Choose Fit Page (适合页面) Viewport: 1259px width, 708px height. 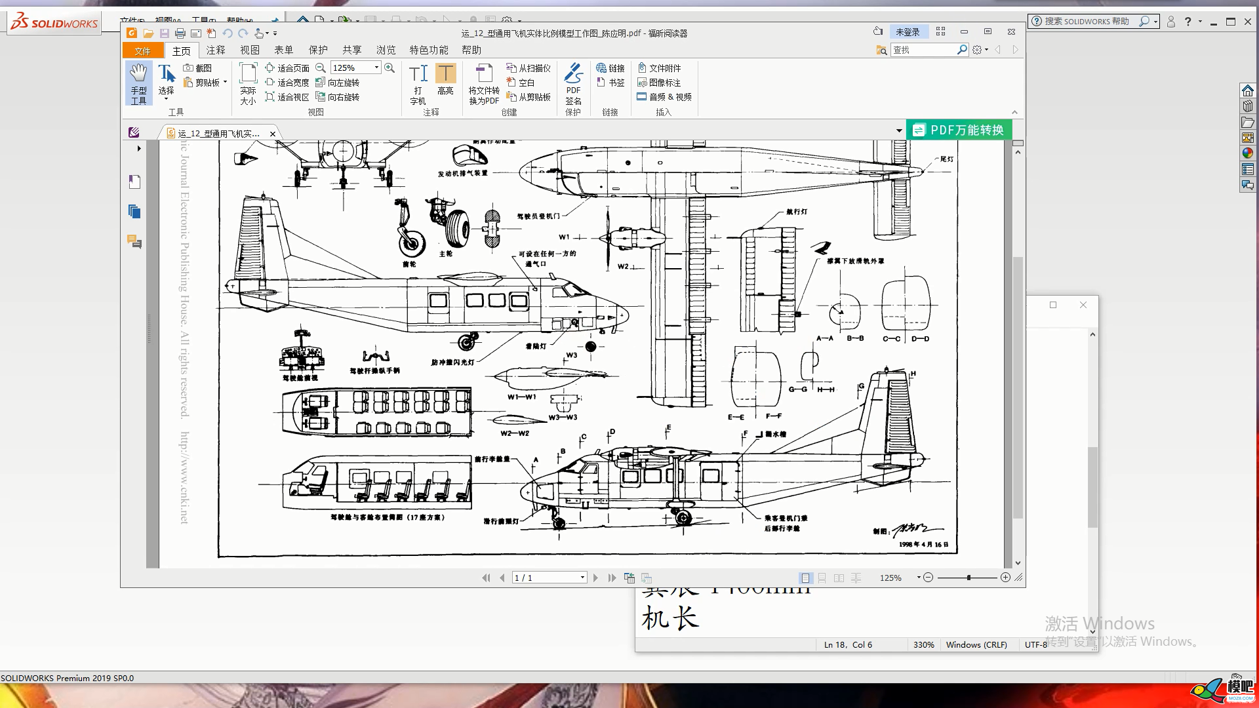tap(287, 68)
